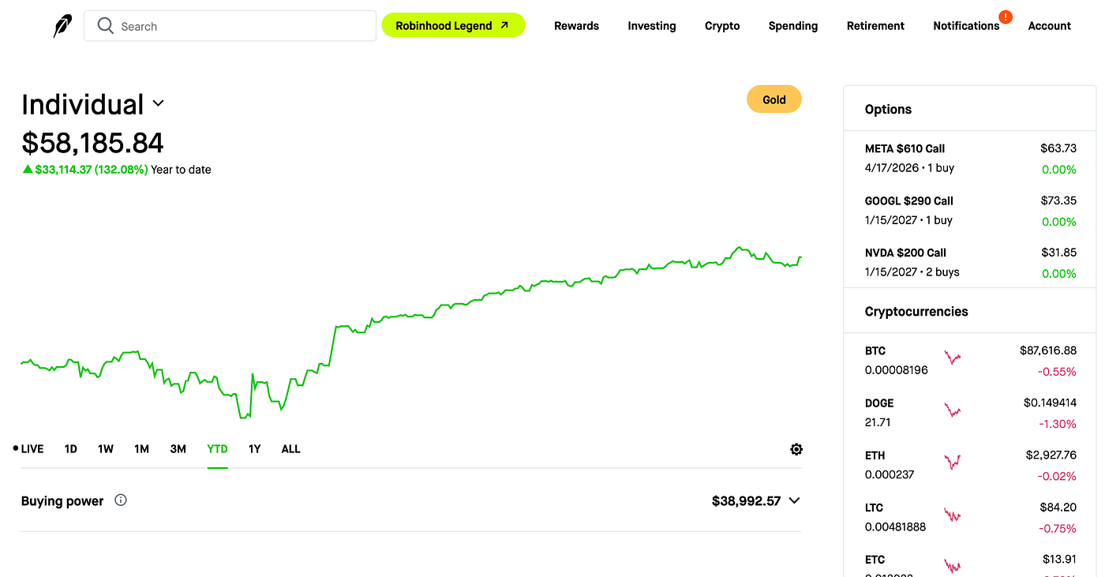The height and width of the screenshot is (577, 1105).
Task: Go to the Investing page
Action: pos(652,26)
